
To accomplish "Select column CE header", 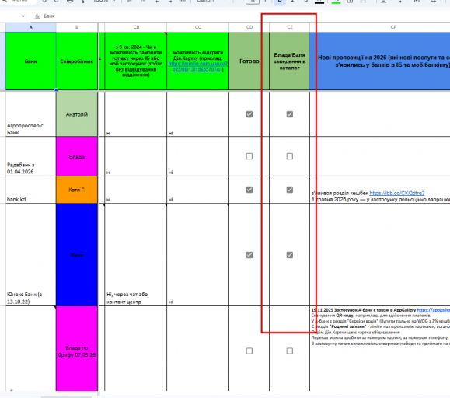I will pos(290,27).
